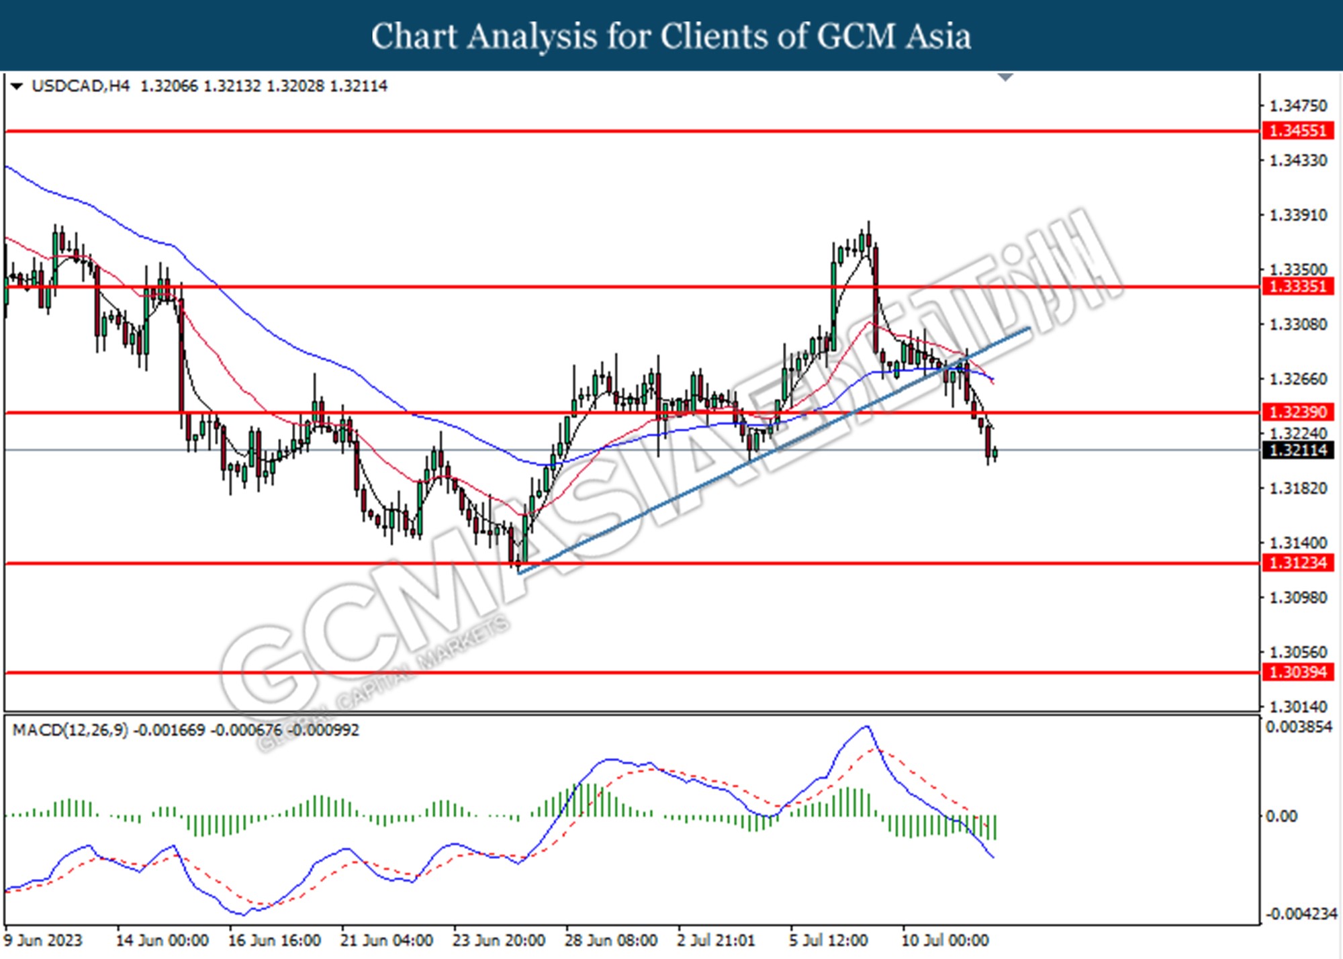Select the USDCAD,H4 symbol label
The height and width of the screenshot is (959, 1343).
[x=81, y=86]
